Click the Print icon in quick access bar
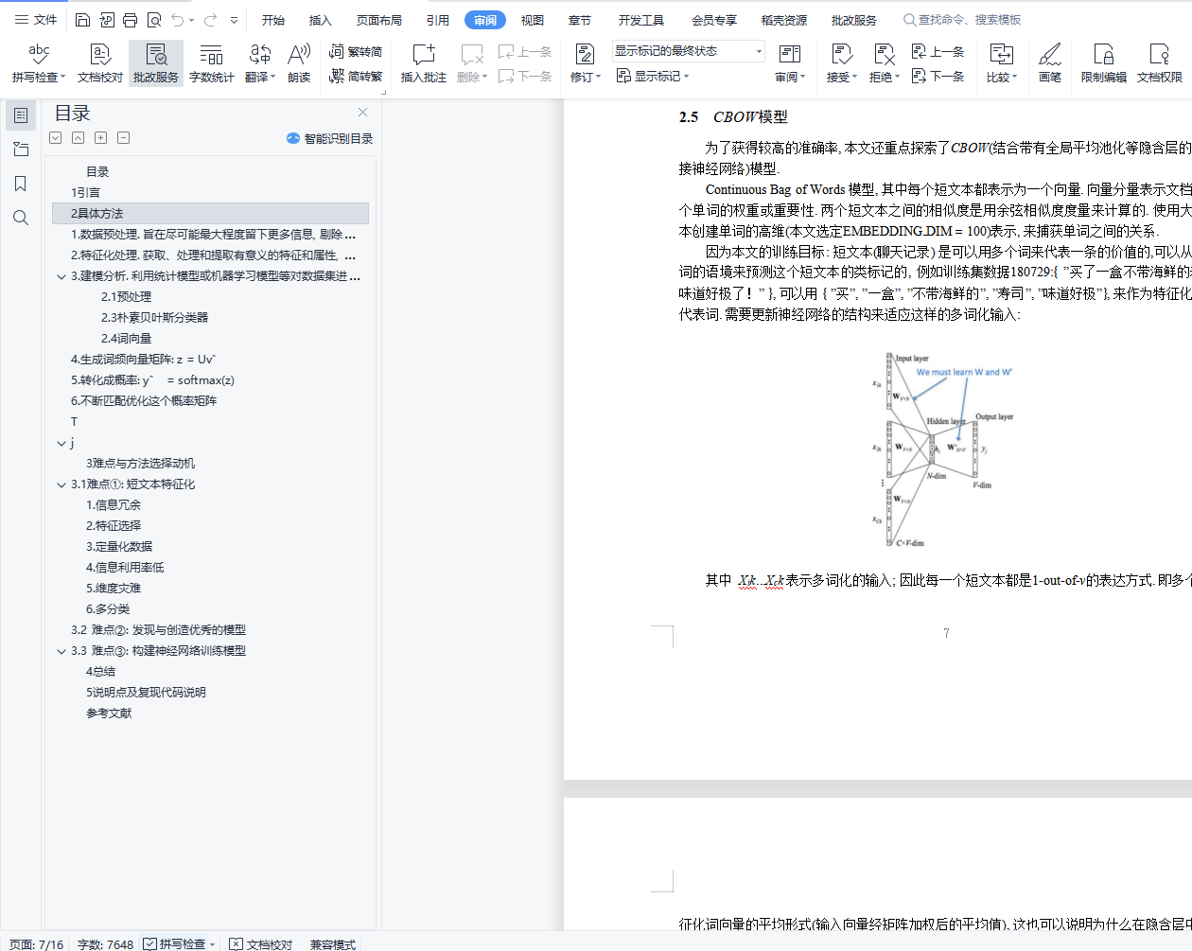This screenshot has height=951, width=1192. (x=130, y=20)
